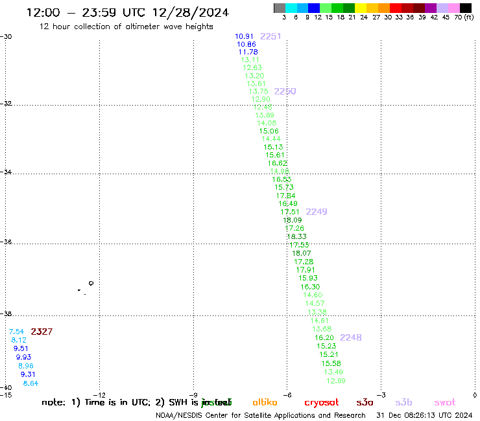Click the pink swatch in the color scale
The height and width of the screenshot is (421, 480).
(454, 8)
